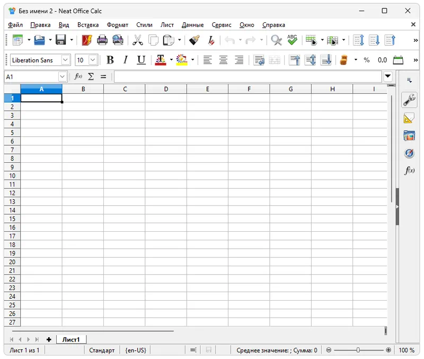Expand the Liberation Sans font name list
Viewport: 424px width, 359px height.
pyautogui.click(x=65, y=60)
